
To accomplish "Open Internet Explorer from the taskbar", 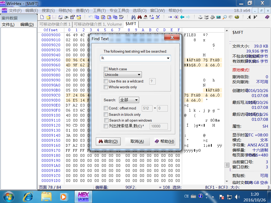I will point(28,197).
